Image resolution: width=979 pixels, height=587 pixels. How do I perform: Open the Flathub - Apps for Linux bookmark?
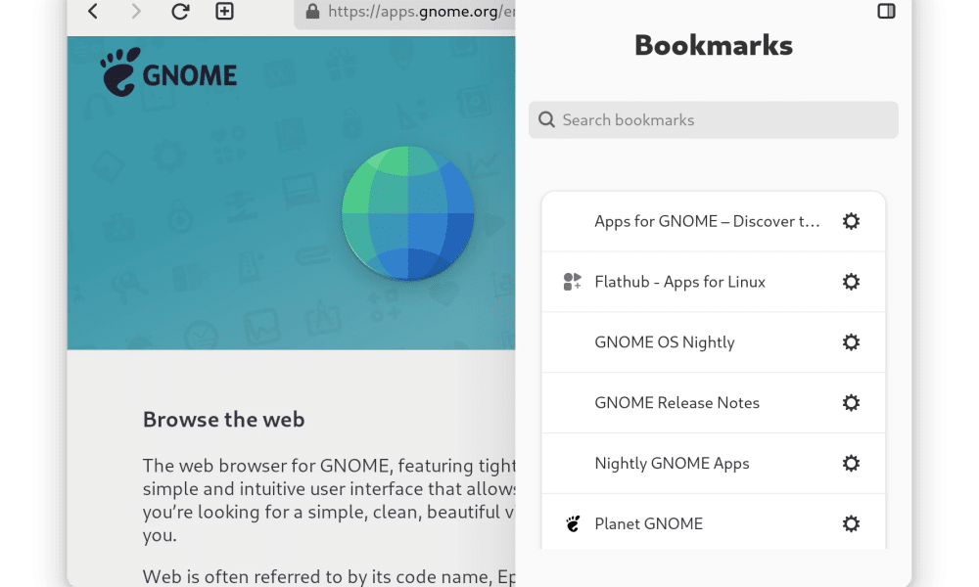pyautogui.click(x=713, y=282)
